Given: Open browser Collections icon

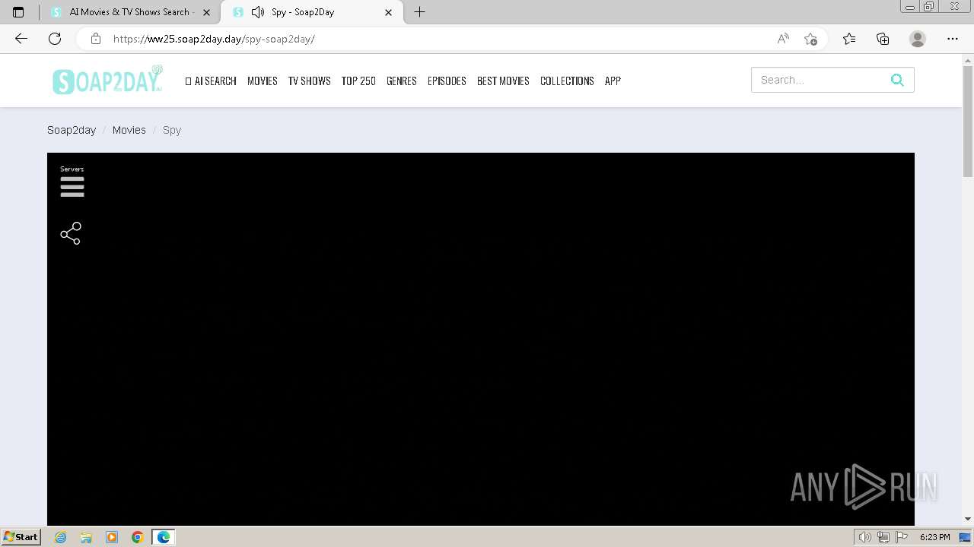Looking at the screenshot, I should point(883,39).
